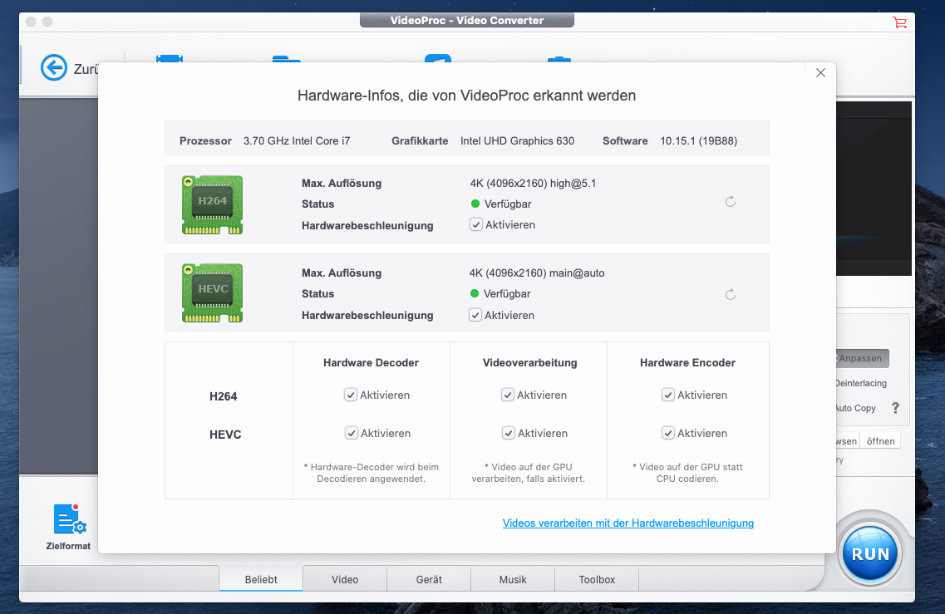
Task: Click the Anpassen button
Action: (x=862, y=358)
